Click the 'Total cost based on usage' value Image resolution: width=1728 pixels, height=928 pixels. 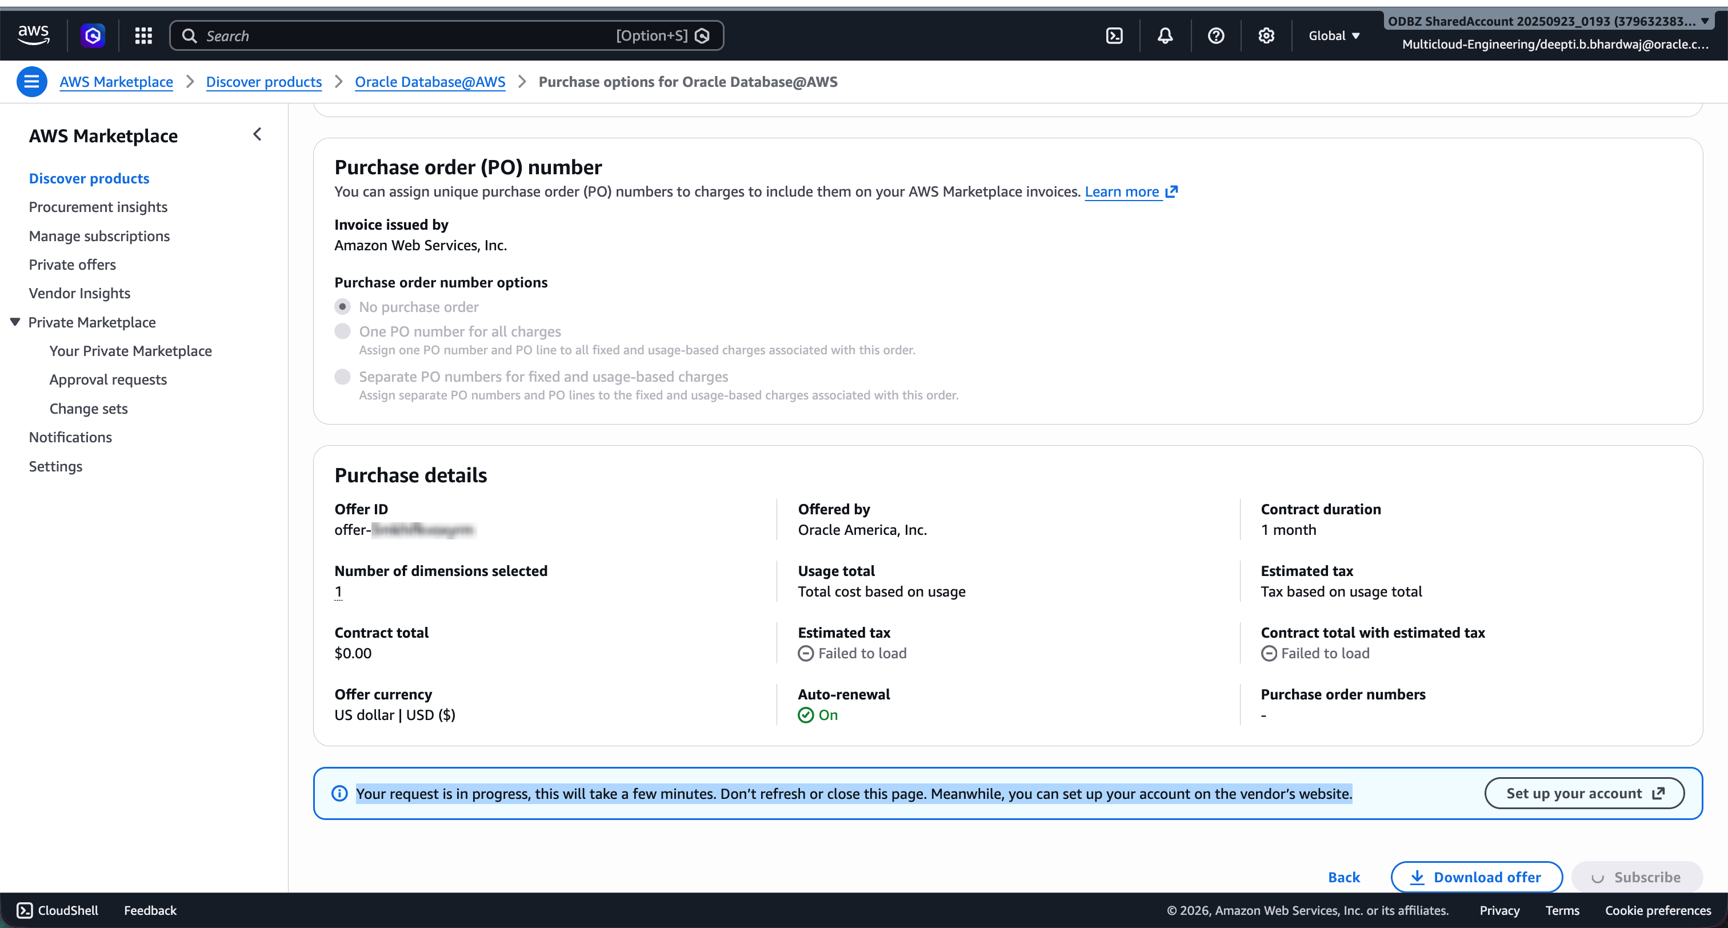coord(882,591)
